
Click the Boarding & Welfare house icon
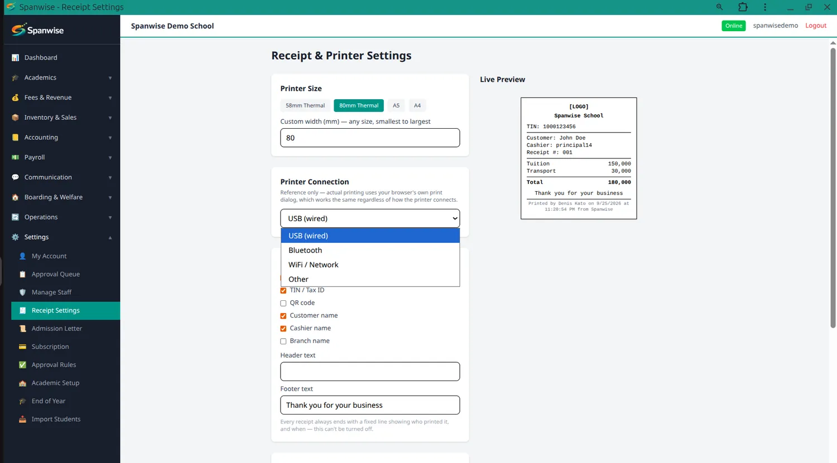click(x=15, y=197)
